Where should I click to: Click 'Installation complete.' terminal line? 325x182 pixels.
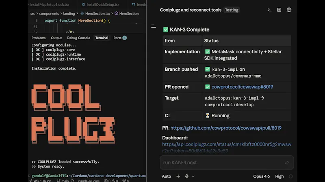[54, 68]
